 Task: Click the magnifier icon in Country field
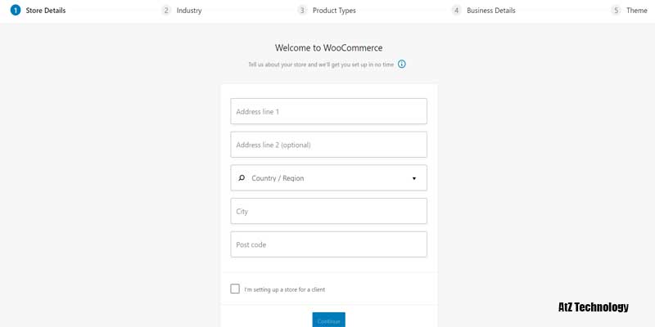242,178
